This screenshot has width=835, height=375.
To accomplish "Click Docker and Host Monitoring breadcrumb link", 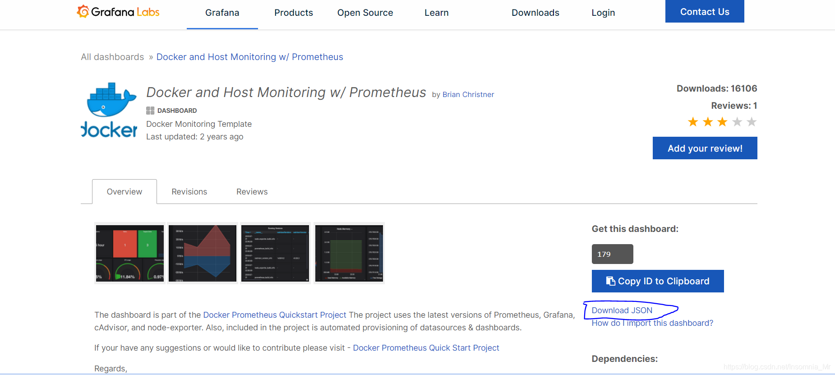I will (x=249, y=57).
